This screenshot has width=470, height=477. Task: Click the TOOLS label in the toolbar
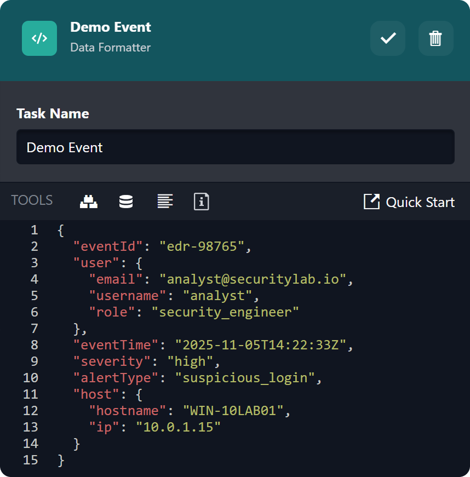point(32,200)
